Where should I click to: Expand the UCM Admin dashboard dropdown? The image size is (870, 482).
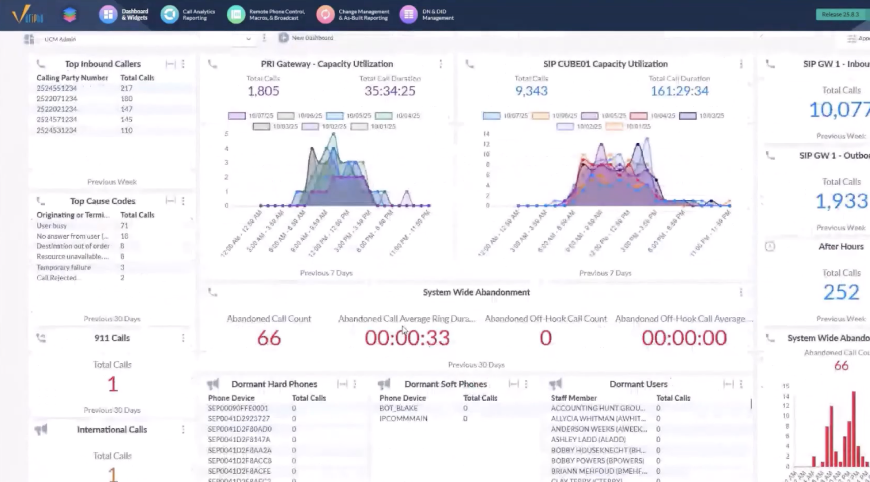click(248, 39)
